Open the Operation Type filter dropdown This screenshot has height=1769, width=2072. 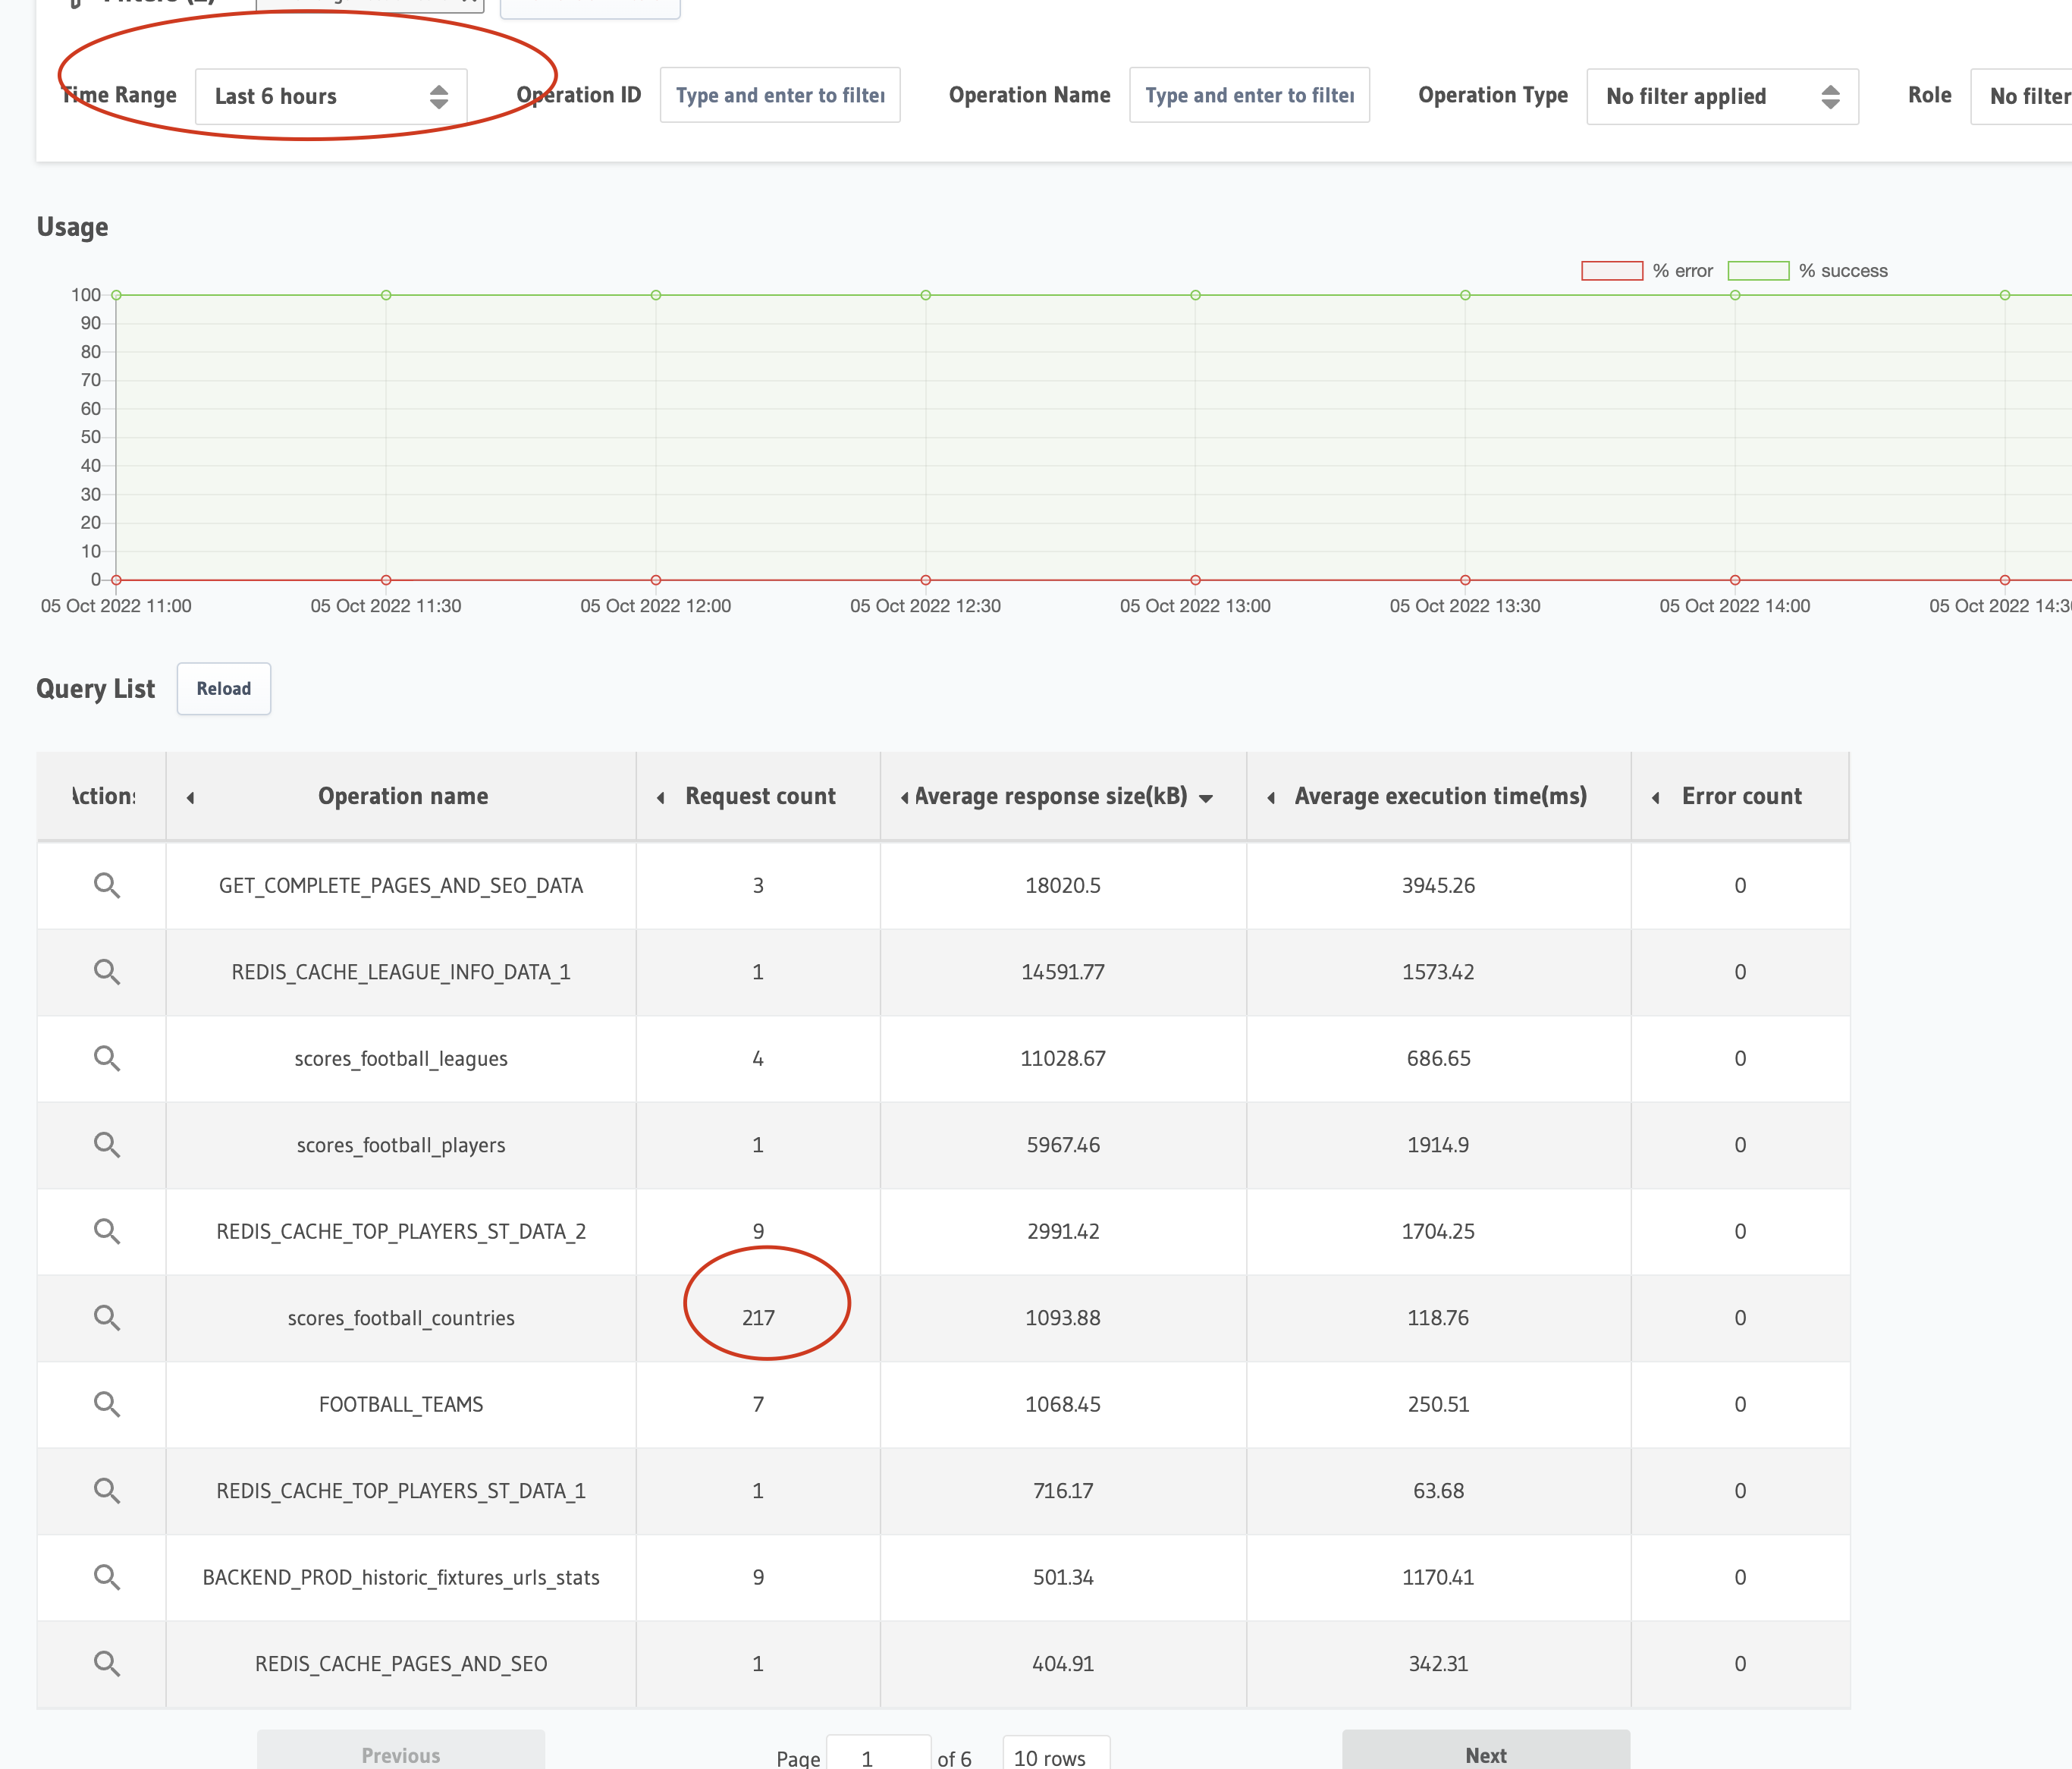[1722, 96]
